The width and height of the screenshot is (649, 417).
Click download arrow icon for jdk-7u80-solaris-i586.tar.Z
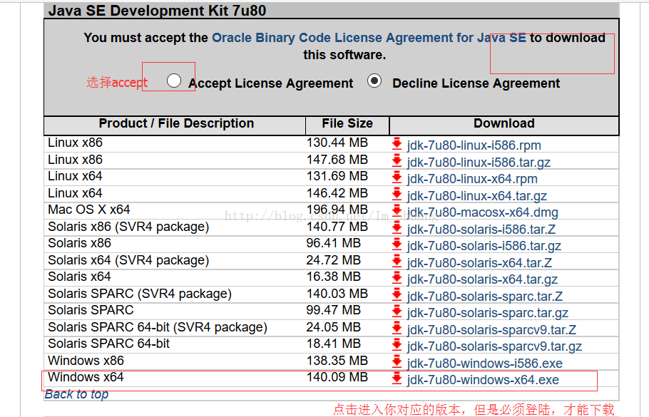pos(397,227)
